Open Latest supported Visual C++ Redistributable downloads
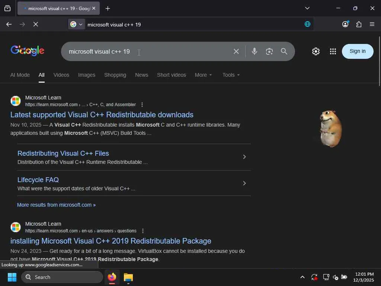The image size is (381, 286). click(x=102, y=115)
